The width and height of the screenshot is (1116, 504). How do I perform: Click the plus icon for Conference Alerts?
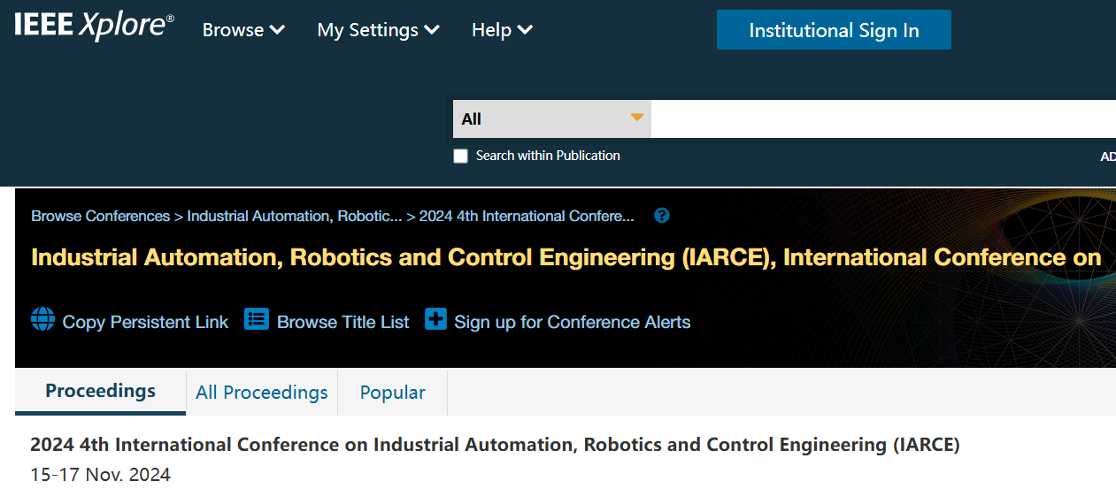tap(435, 319)
